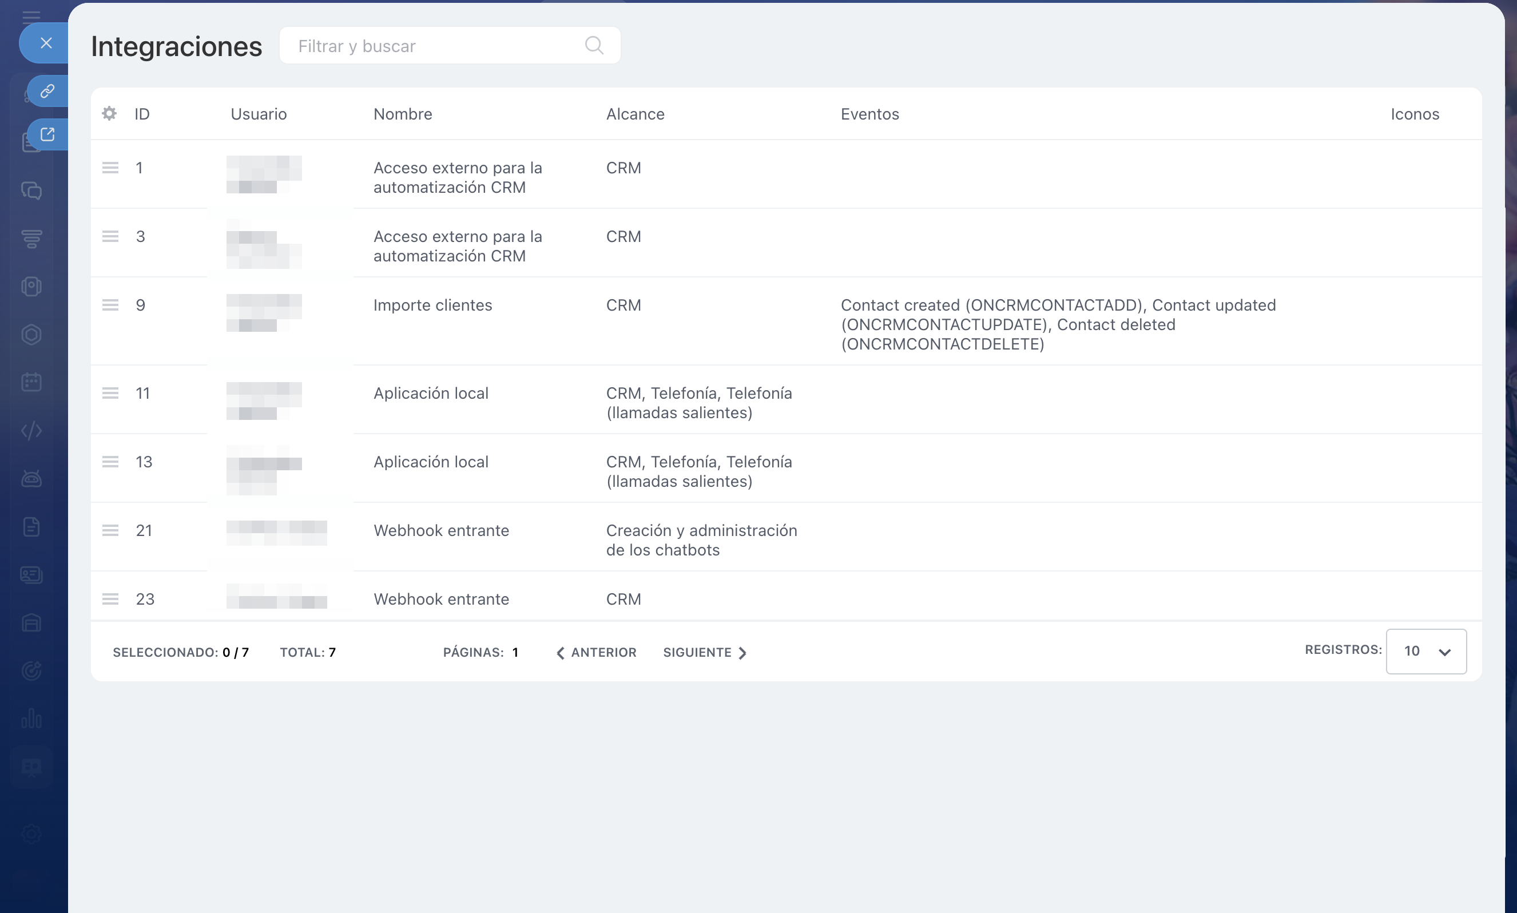The width and height of the screenshot is (1517, 913).
Task: Sort by the Nombre column header
Action: 403,114
